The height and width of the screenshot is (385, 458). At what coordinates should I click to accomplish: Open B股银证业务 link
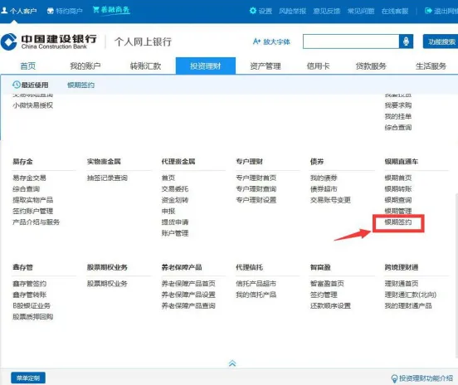pos(32,305)
